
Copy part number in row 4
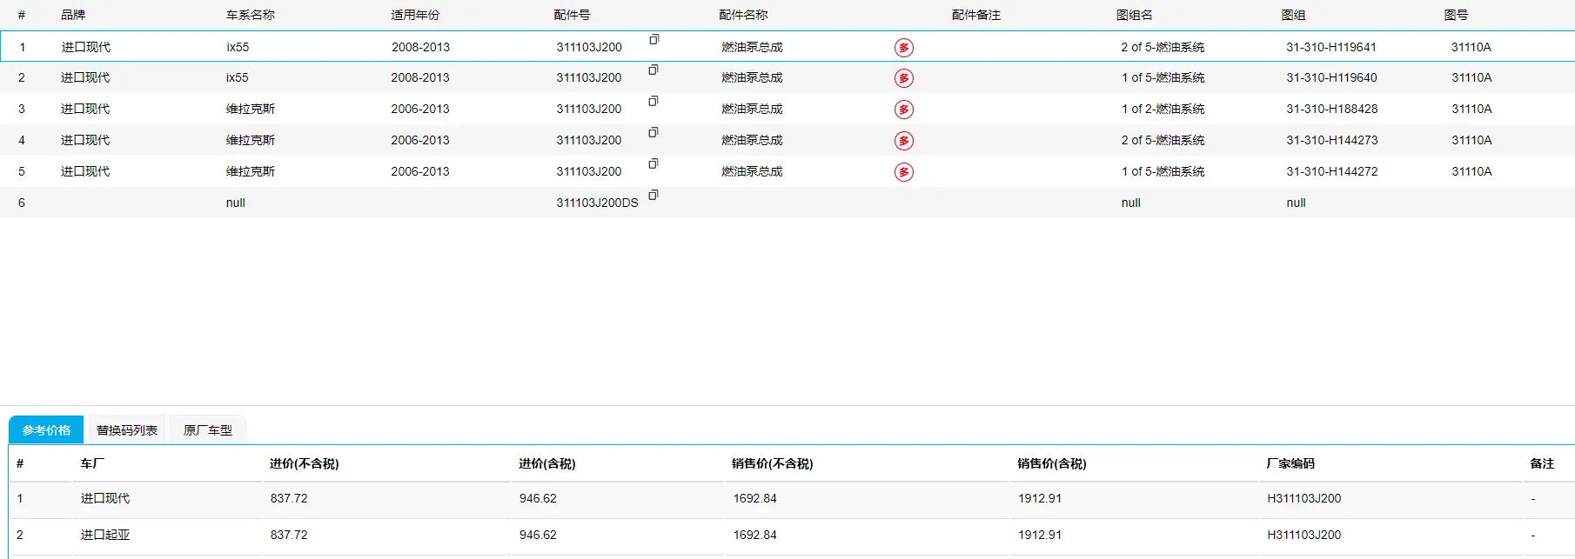click(653, 132)
